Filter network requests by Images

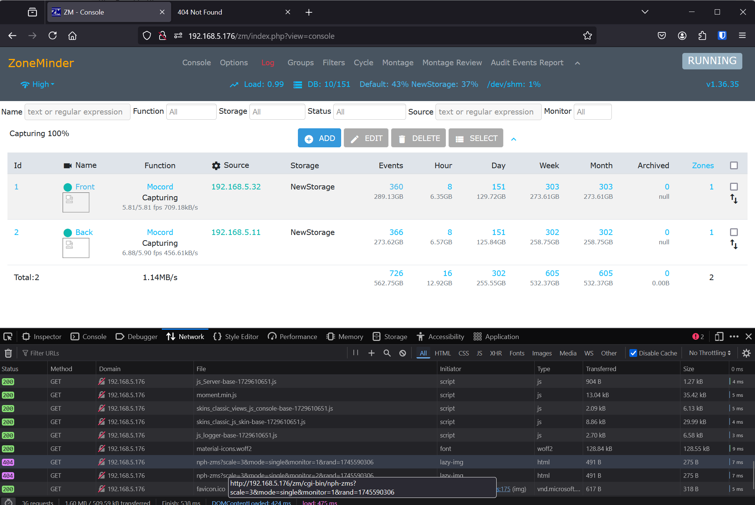click(x=542, y=353)
